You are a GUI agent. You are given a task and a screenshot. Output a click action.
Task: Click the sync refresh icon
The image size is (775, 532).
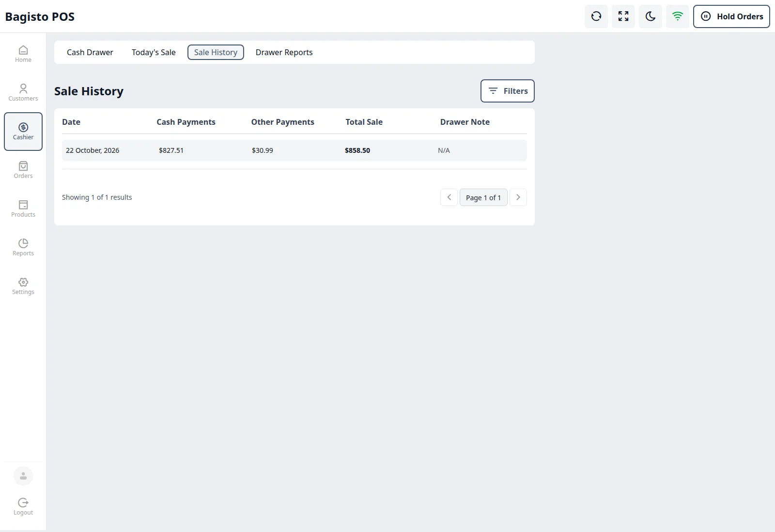[596, 16]
